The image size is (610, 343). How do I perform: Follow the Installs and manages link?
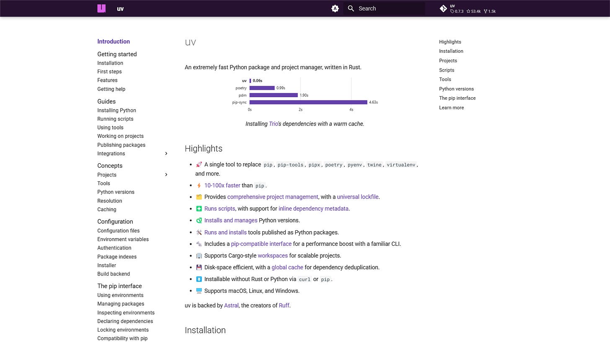coord(231,220)
